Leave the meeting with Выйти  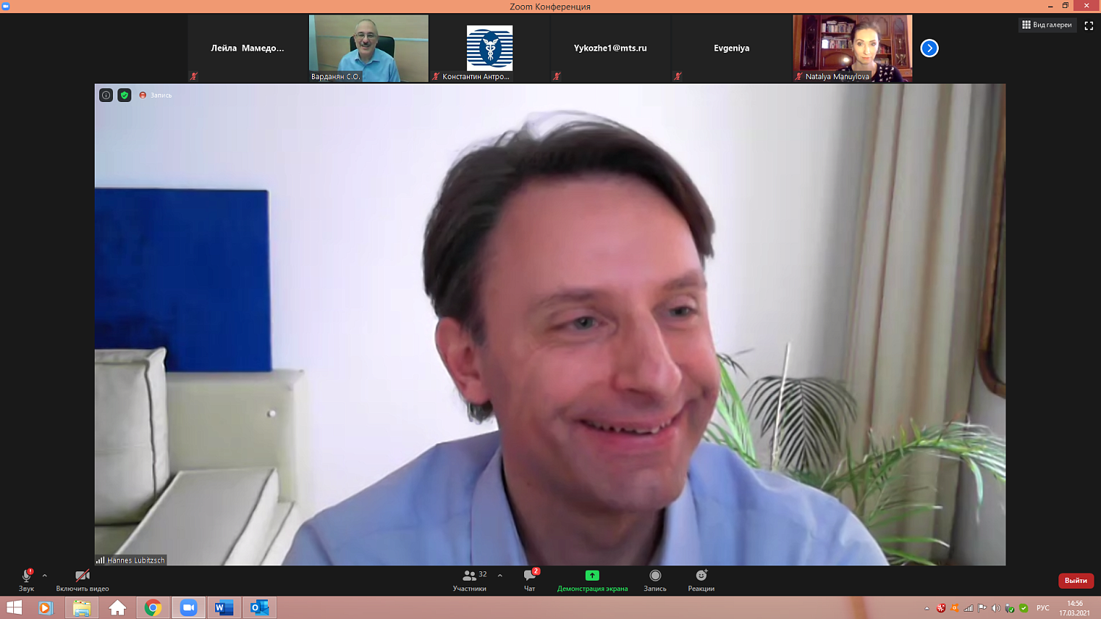1076,580
